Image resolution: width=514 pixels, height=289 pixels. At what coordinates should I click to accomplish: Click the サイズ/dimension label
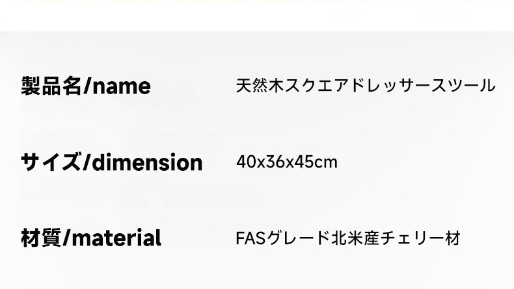click(x=111, y=162)
